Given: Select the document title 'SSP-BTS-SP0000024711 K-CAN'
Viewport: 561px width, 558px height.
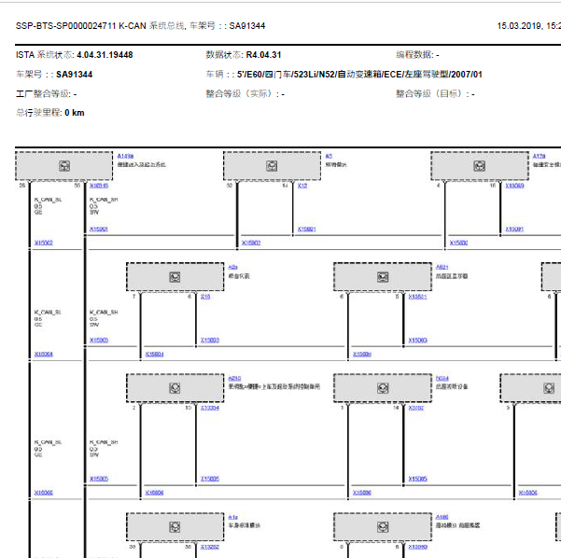Looking at the screenshot, I should click(x=81, y=26).
